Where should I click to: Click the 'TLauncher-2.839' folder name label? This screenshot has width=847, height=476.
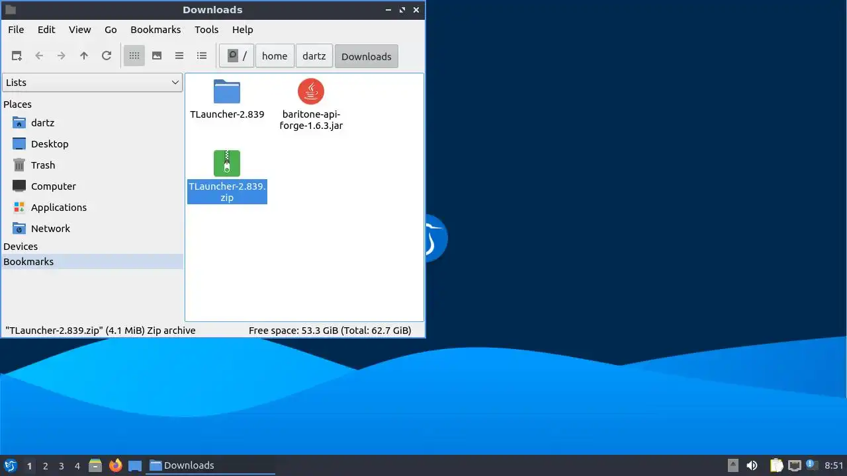[x=227, y=114]
